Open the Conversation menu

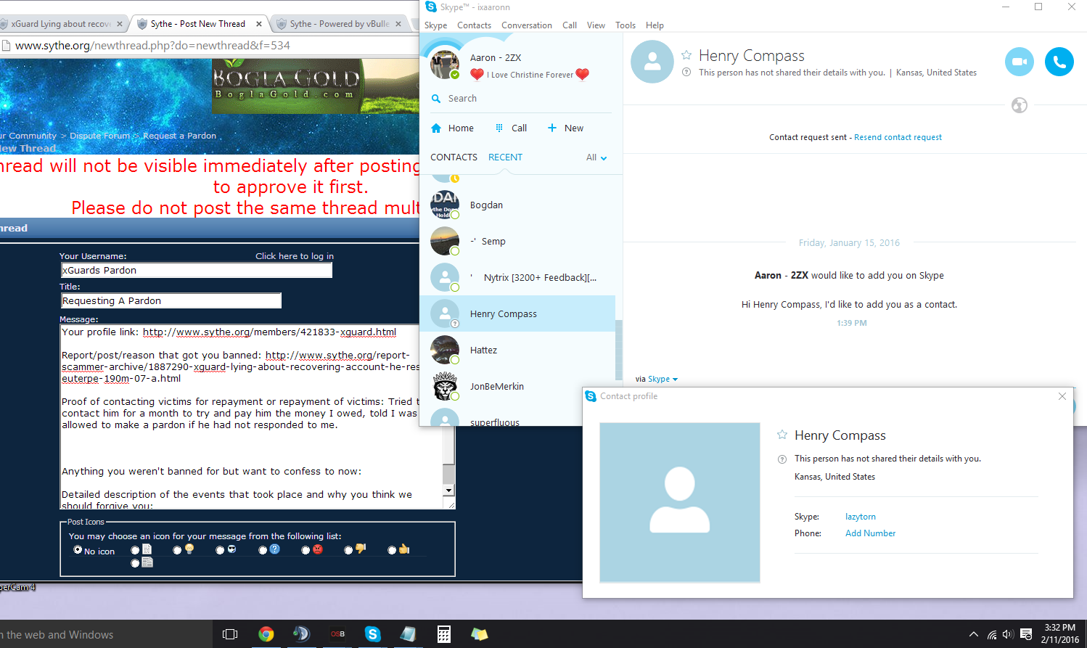pos(527,25)
